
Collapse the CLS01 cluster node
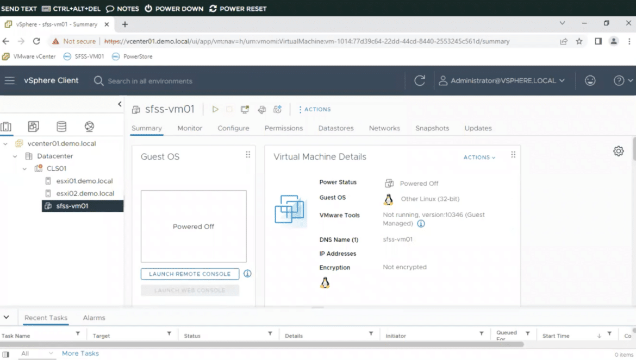tap(25, 169)
